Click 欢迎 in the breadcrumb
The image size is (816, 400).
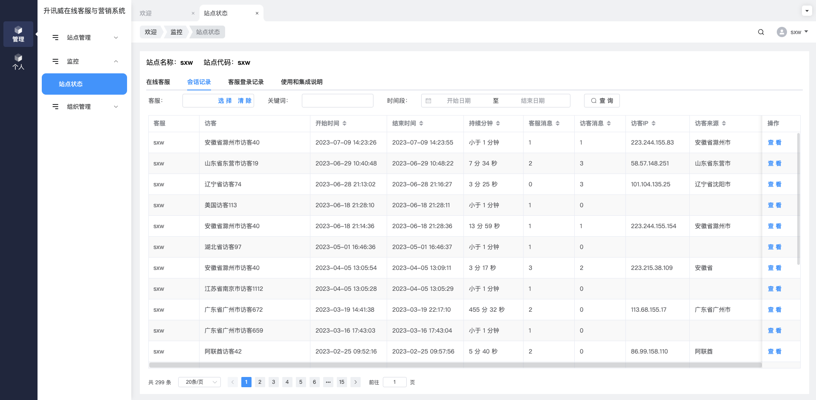coord(150,32)
